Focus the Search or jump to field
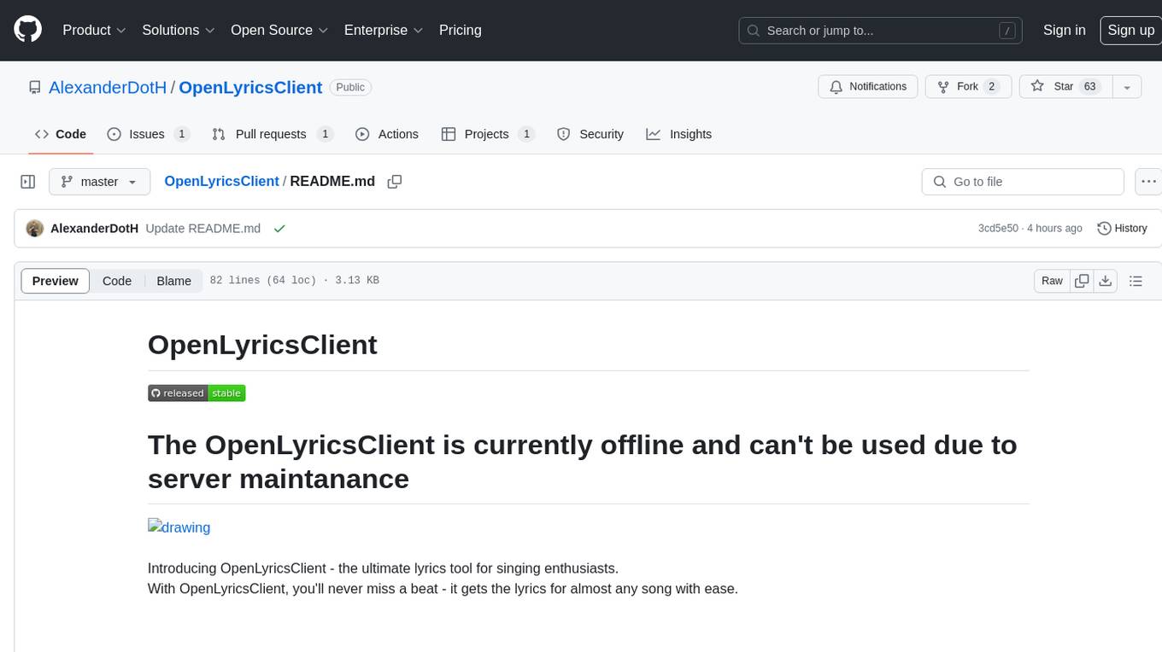This screenshot has height=652, width=1162. pos(882,31)
